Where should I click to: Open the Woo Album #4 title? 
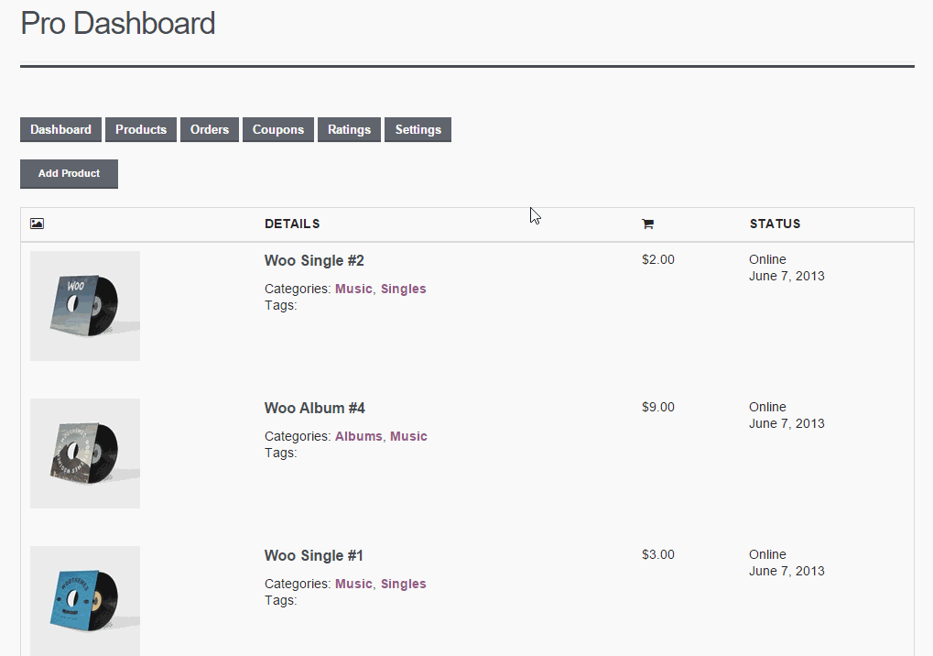(x=315, y=409)
